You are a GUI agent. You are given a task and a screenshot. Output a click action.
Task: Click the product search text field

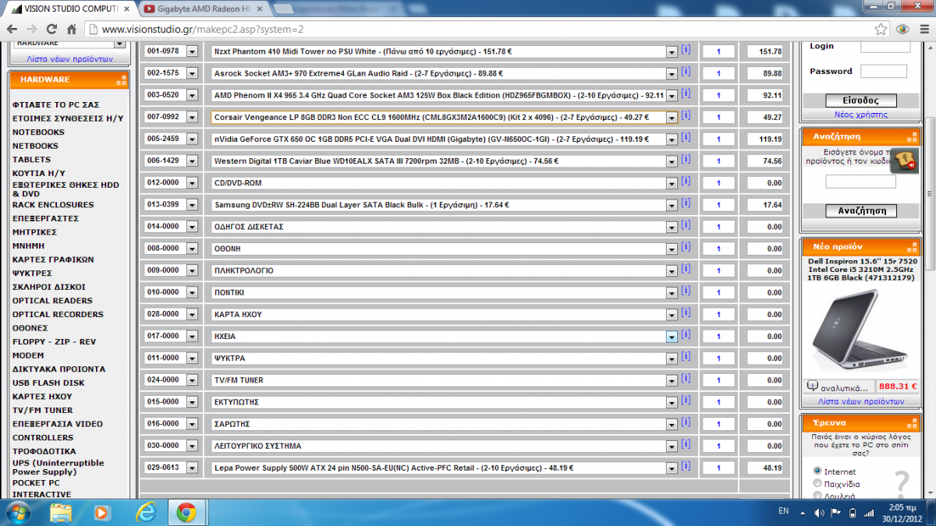[861, 182]
